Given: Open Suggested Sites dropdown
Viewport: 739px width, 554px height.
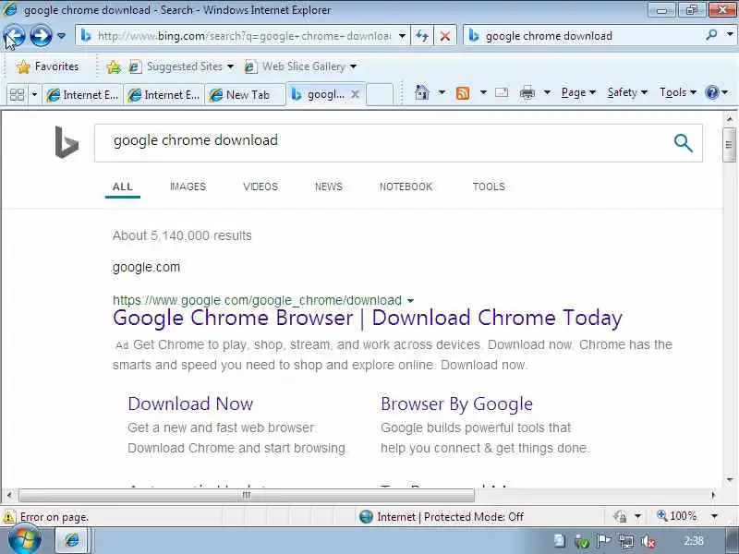Looking at the screenshot, I should click(x=182, y=66).
